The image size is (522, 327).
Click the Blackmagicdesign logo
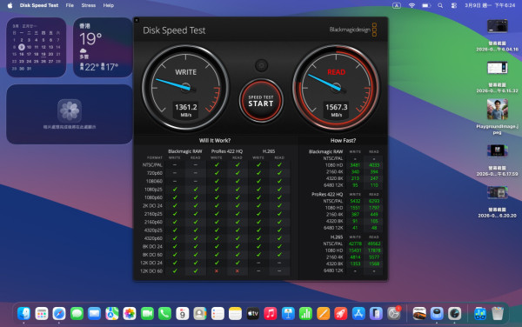(353, 30)
